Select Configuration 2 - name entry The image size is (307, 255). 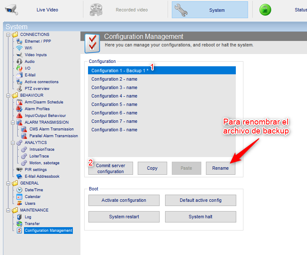coord(162,79)
